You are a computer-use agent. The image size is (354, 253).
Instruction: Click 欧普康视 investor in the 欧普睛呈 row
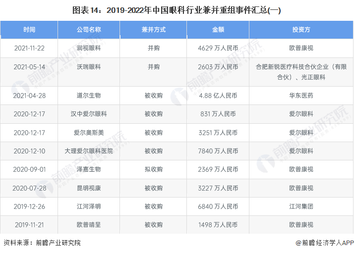click(x=301, y=225)
